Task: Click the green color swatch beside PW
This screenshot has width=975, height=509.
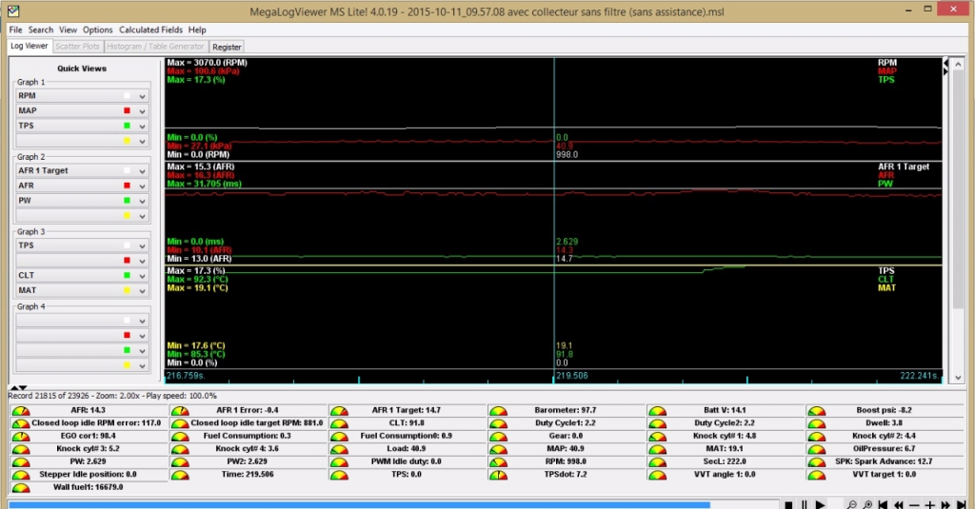Action: (x=127, y=200)
